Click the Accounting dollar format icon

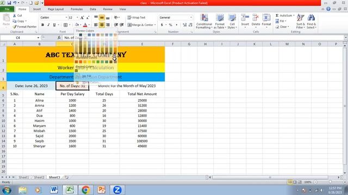pos(162,25)
